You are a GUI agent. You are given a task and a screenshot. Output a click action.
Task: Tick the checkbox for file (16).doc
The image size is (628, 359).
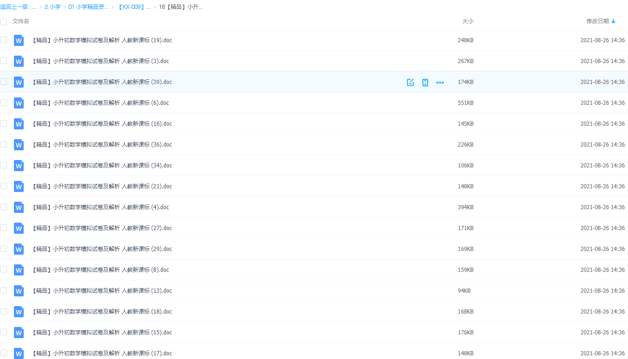(x=4, y=123)
